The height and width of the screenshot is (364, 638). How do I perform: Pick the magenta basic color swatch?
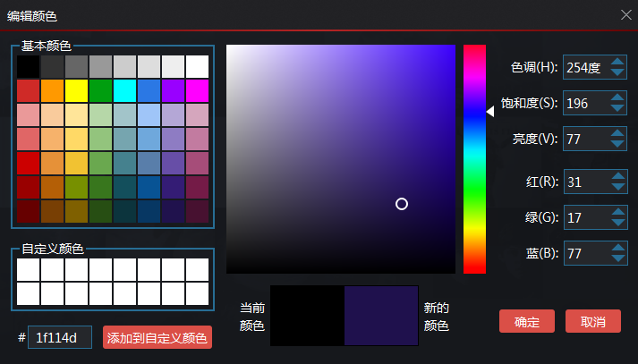pos(197,90)
